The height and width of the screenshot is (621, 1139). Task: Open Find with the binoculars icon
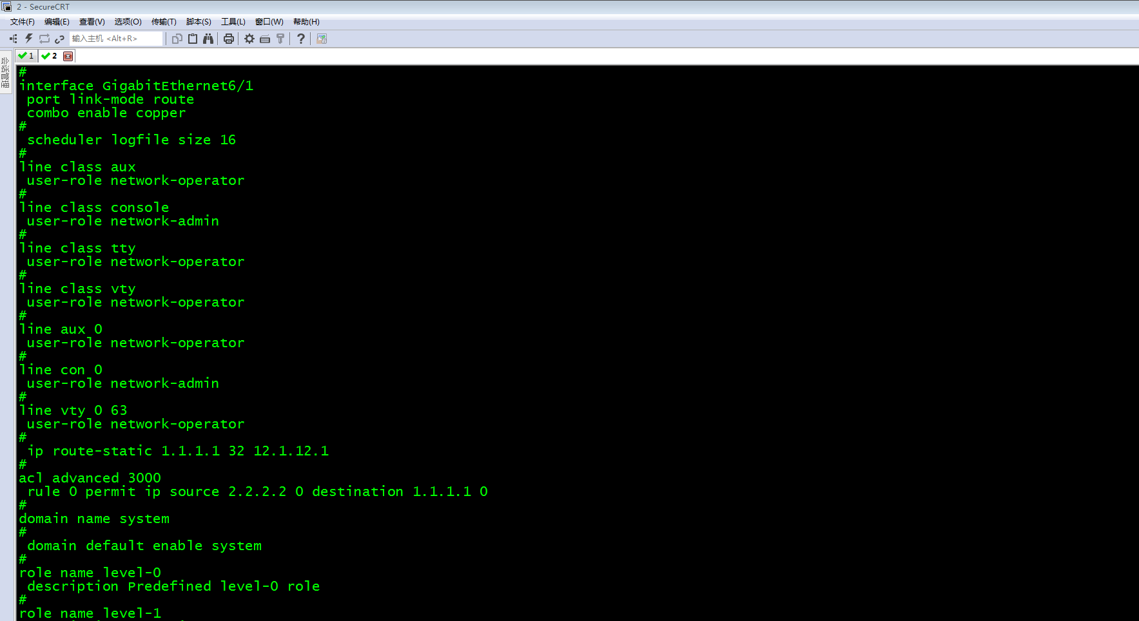(208, 39)
